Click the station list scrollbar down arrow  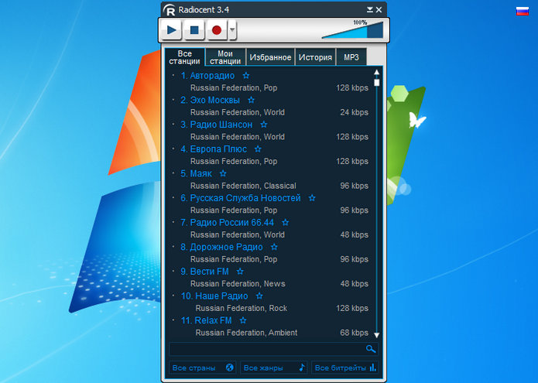[377, 335]
